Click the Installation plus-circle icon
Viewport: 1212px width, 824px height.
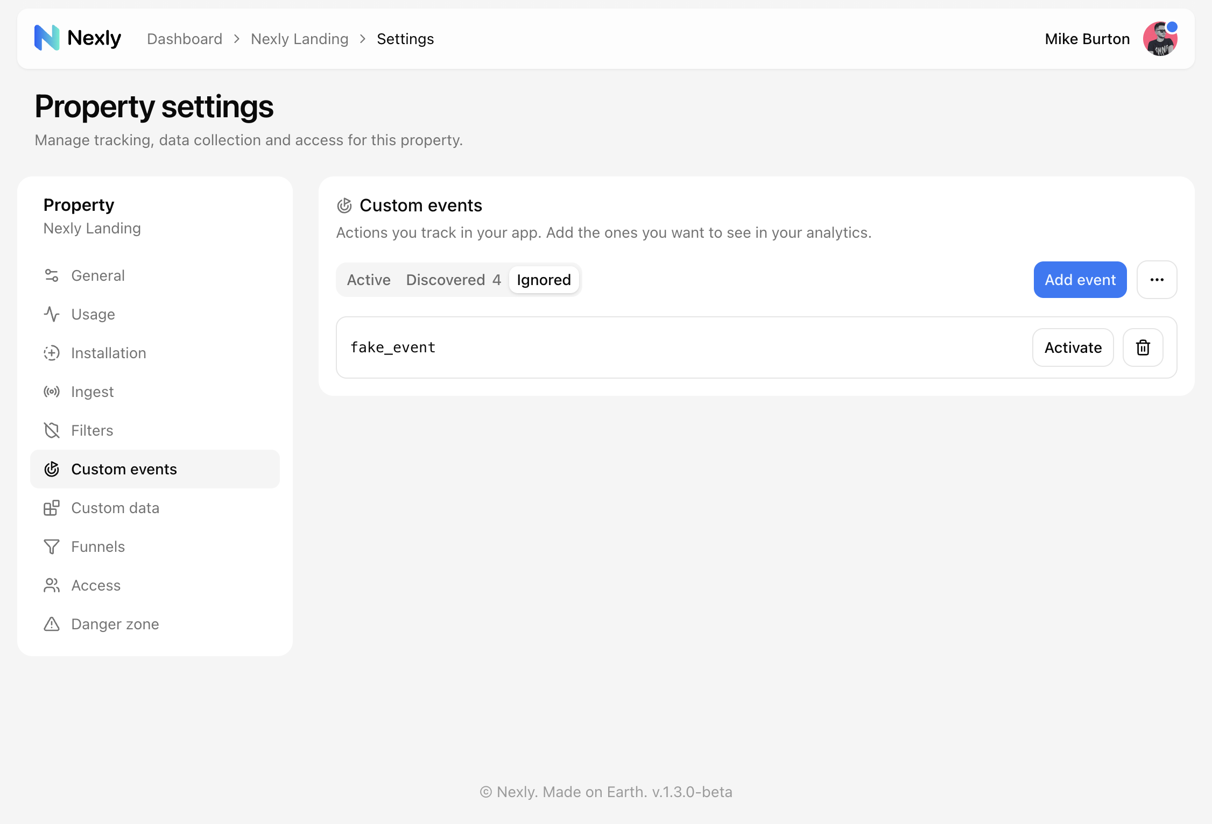click(x=52, y=353)
